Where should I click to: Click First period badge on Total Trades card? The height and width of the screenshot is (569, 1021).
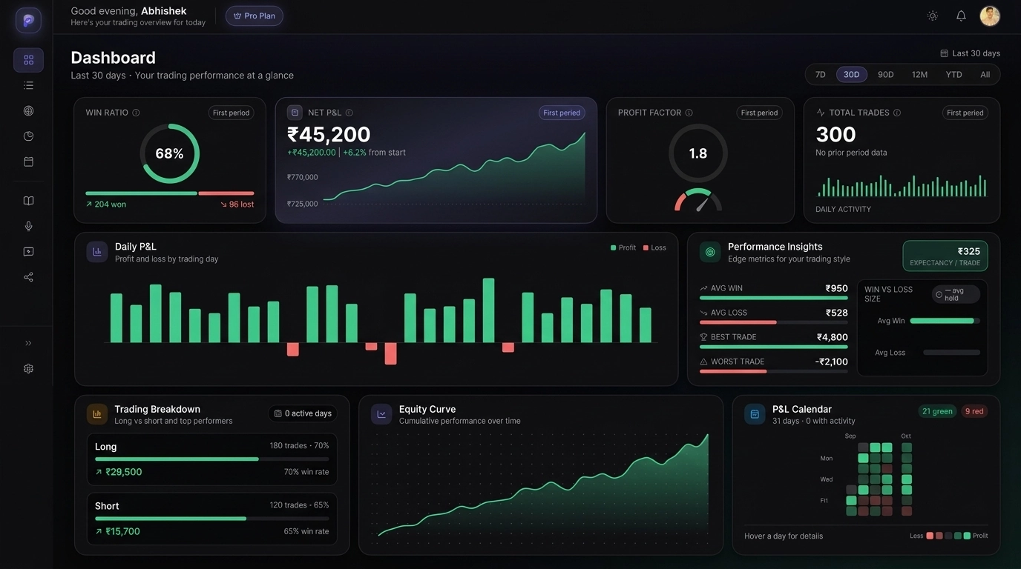tap(965, 113)
